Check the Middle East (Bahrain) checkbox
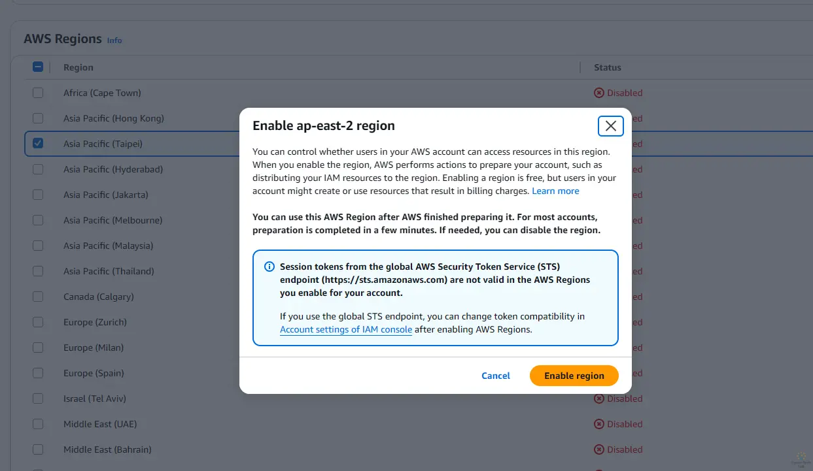813x471 pixels. coord(38,449)
